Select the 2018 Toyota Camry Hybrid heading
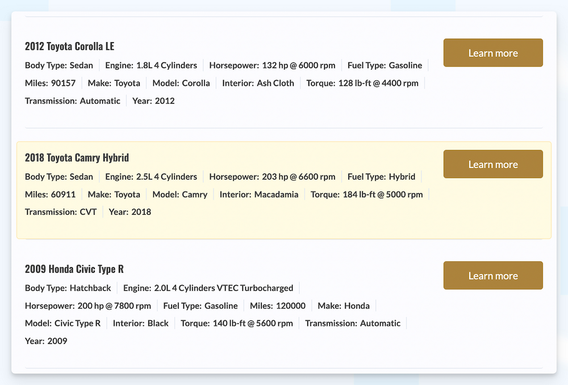This screenshot has width=568, height=385. [x=77, y=157]
